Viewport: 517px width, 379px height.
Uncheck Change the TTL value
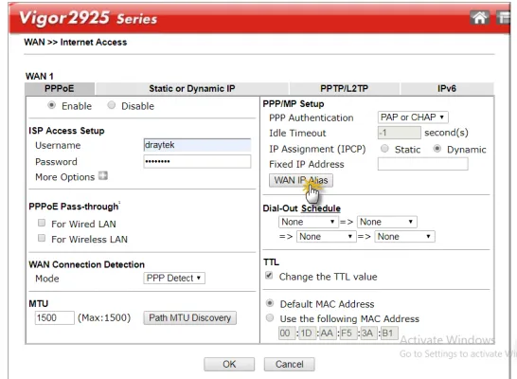tap(269, 276)
